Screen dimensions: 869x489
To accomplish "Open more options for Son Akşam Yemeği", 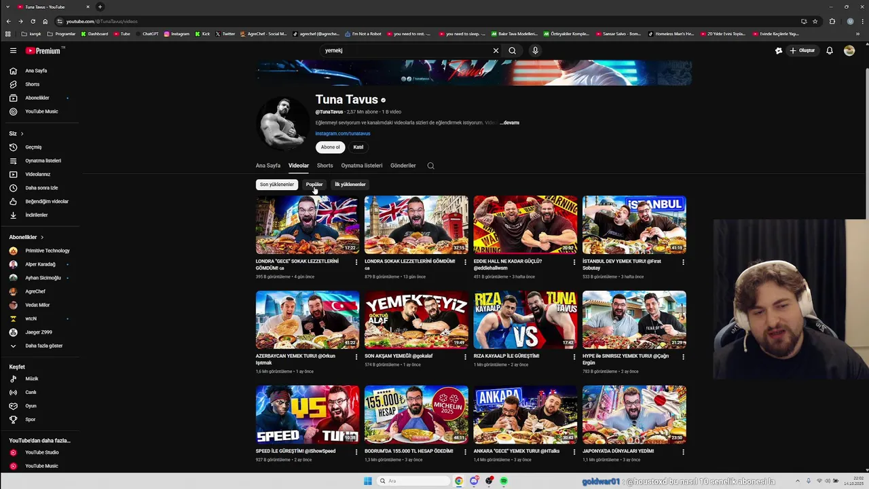I will point(465,357).
